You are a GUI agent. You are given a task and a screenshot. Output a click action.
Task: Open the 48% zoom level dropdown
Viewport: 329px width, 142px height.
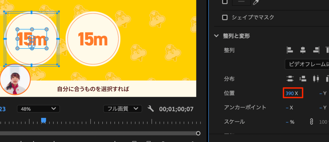[x=38, y=109]
